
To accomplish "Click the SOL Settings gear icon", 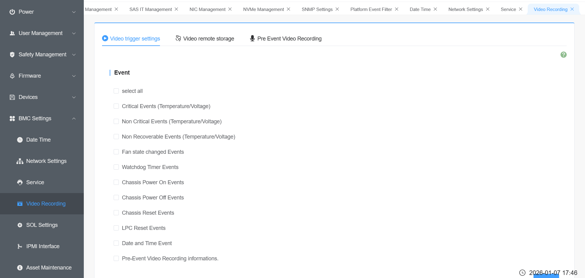I will (20, 225).
